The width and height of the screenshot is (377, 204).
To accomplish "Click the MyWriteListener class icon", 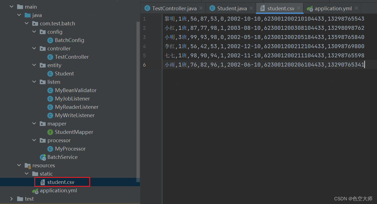I will click(50, 115).
